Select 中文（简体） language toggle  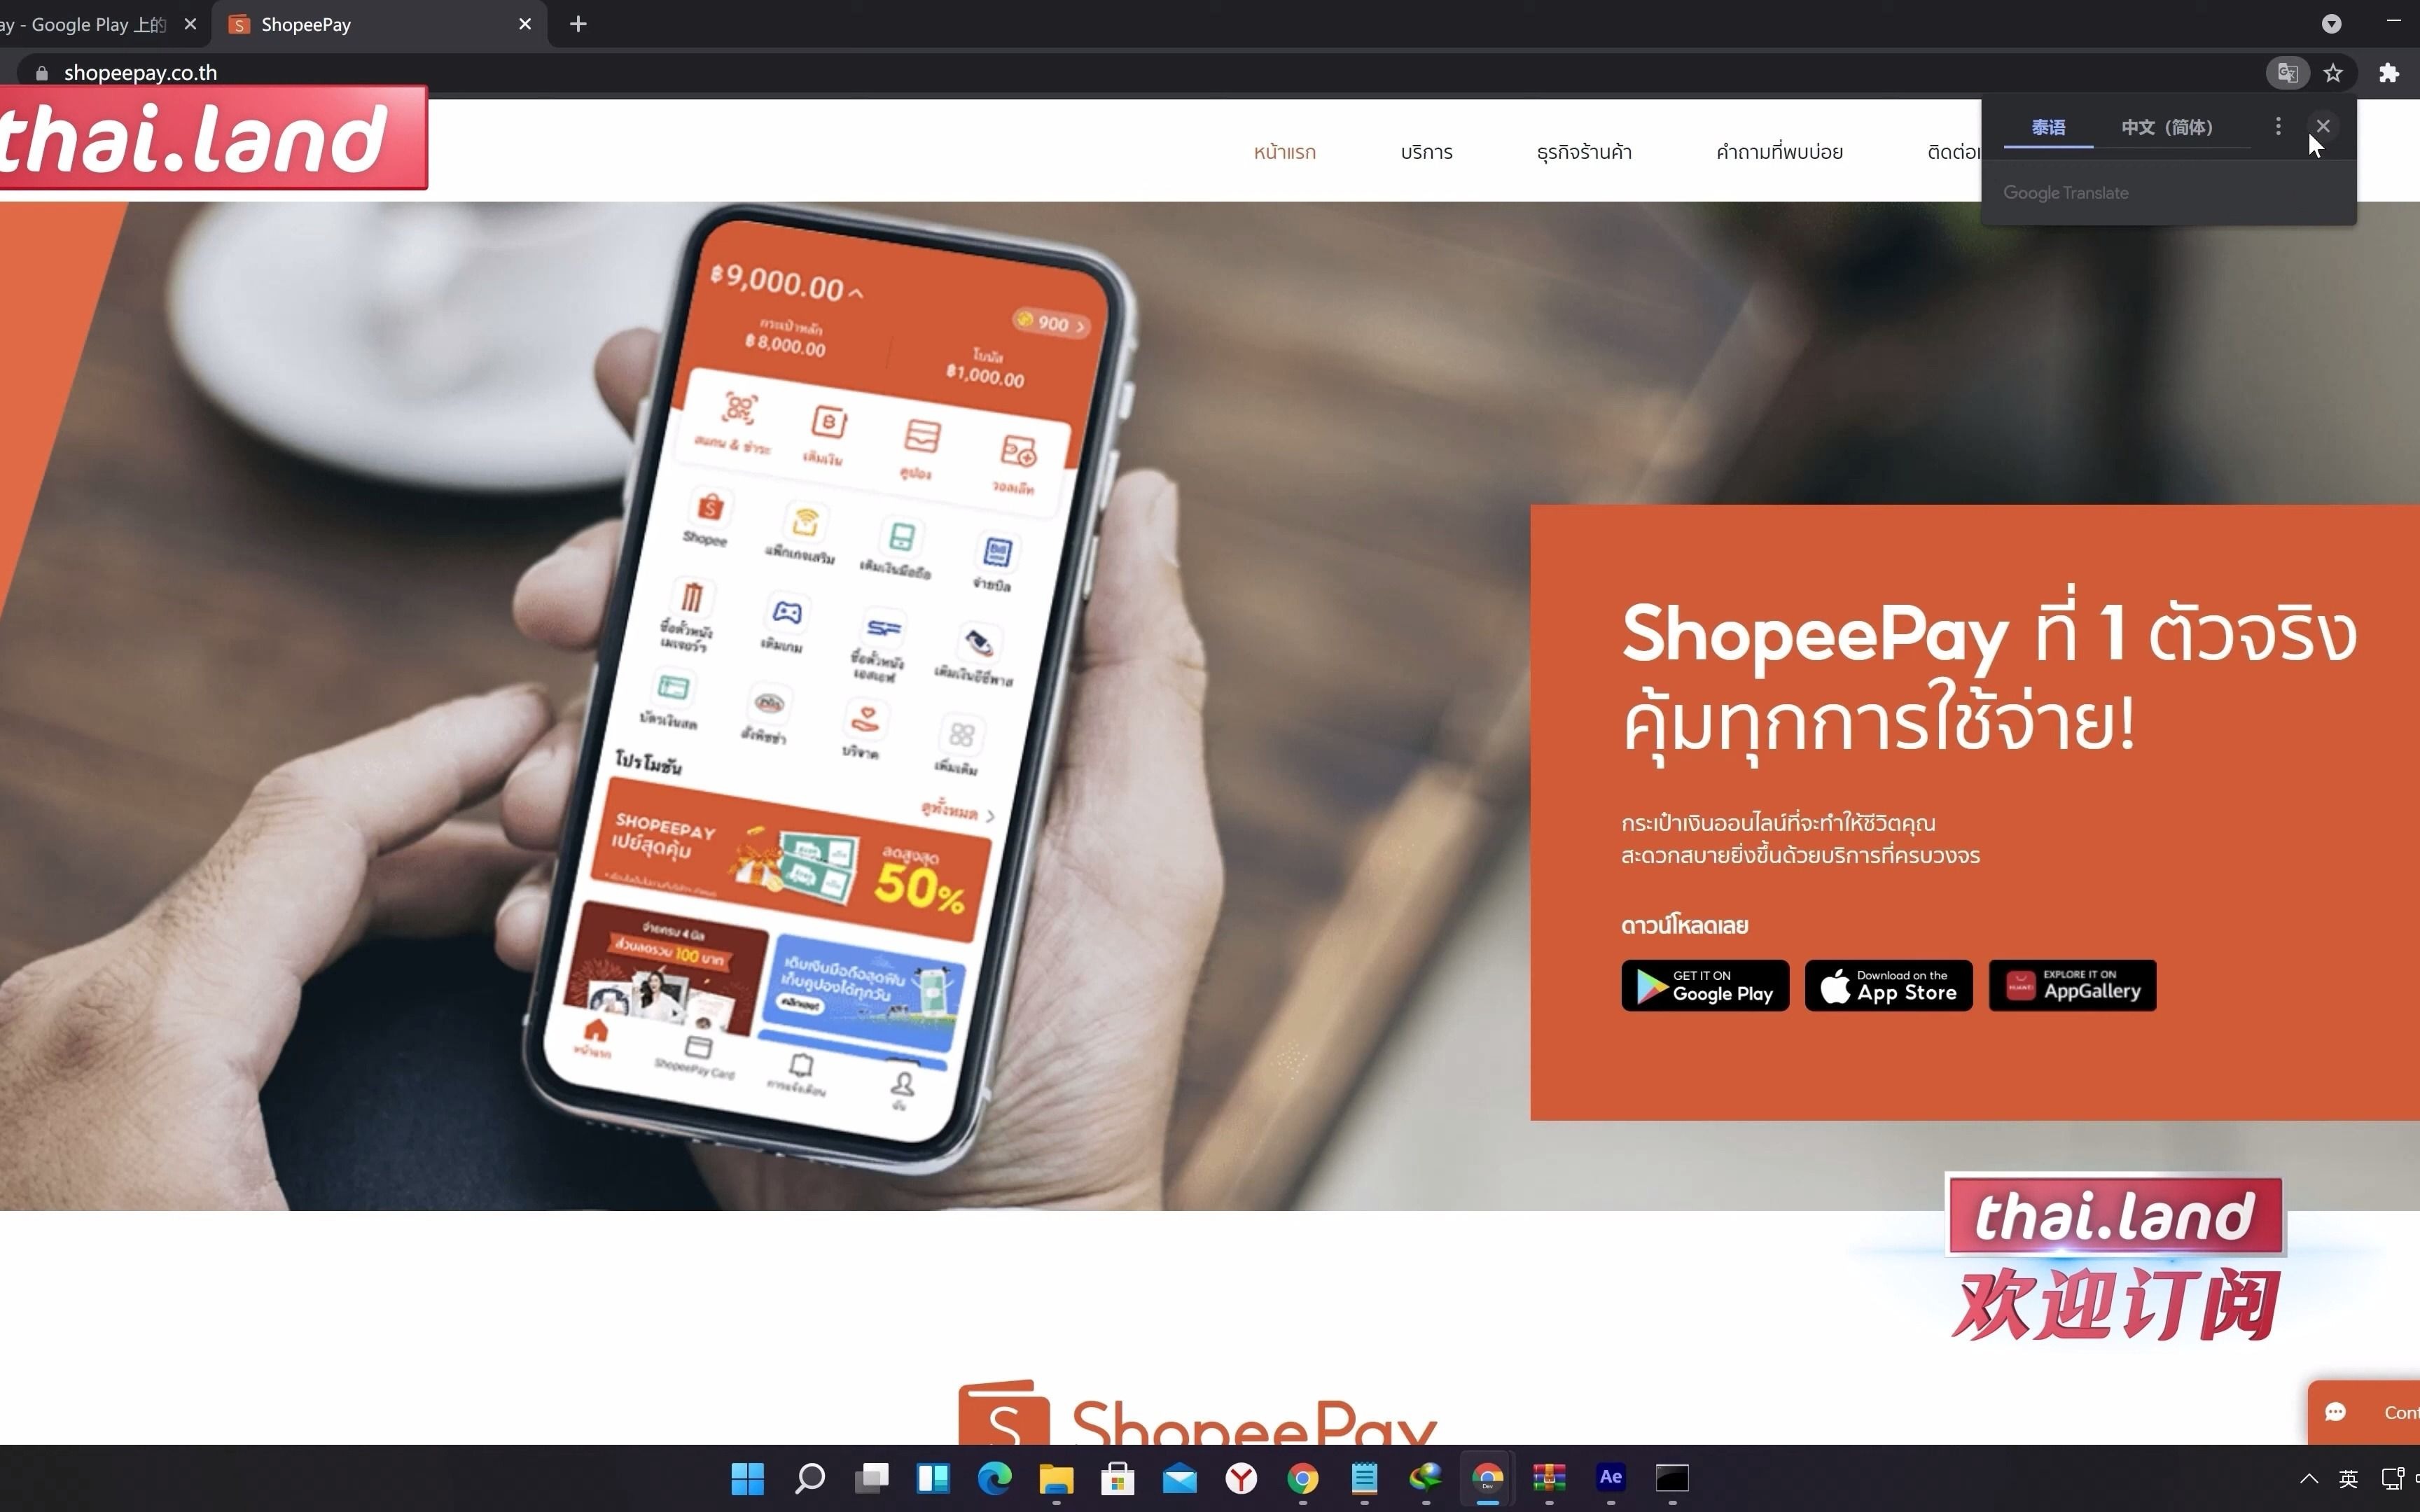pyautogui.click(x=2167, y=125)
